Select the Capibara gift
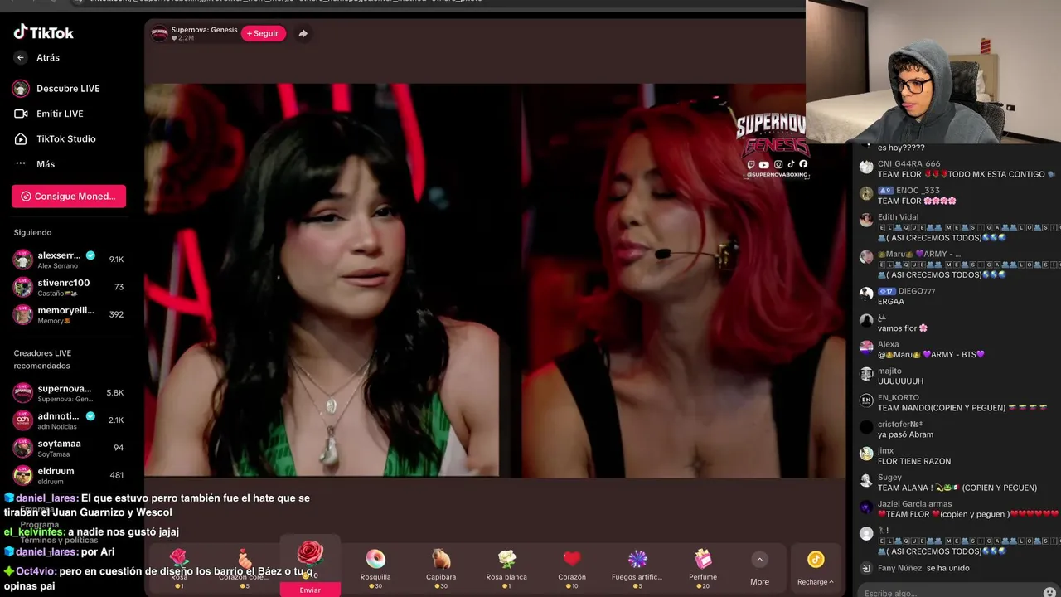The height and width of the screenshot is (597, 1061). tap(441, 567)
